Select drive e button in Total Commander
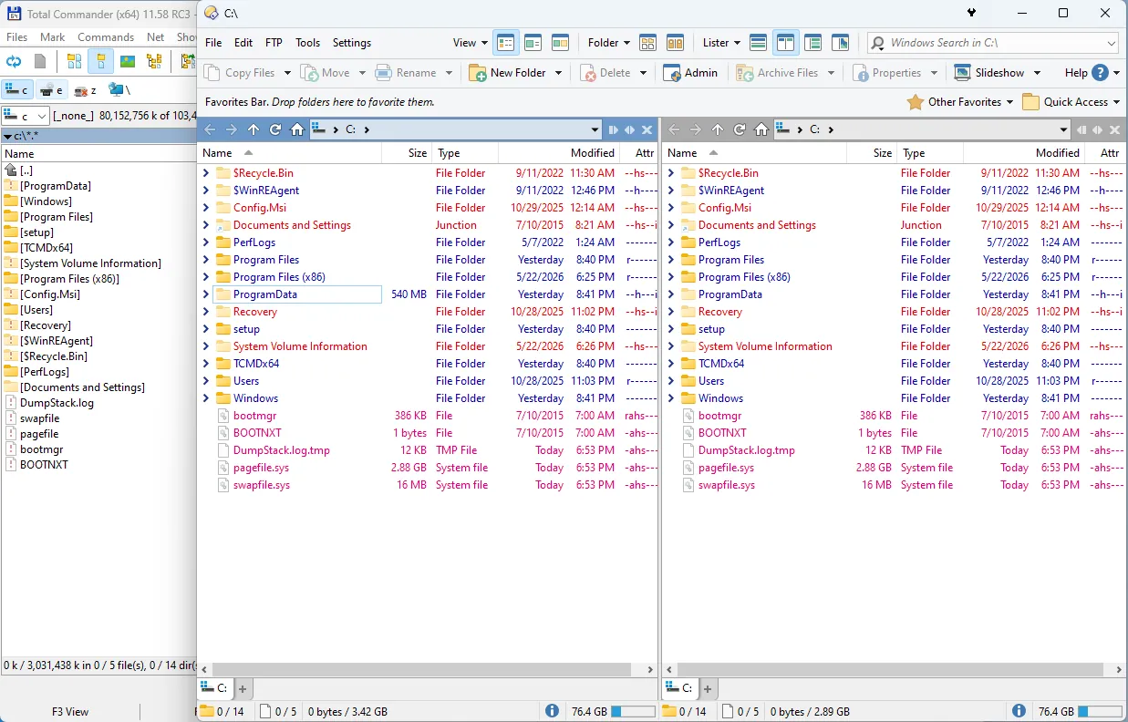 (51, 90)
